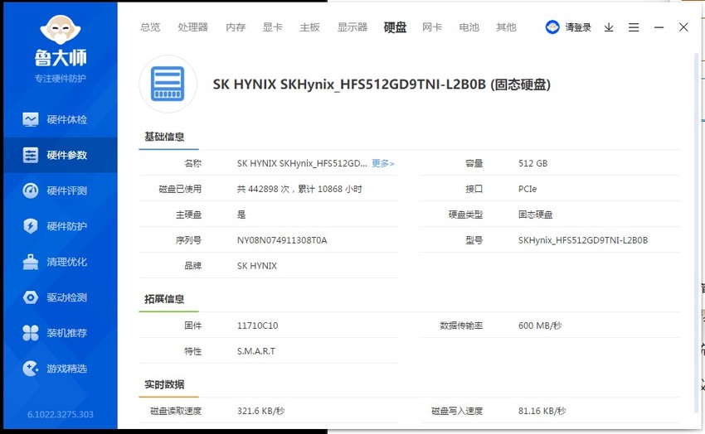Open 硬件防护 hardware protection sidebar item
The image size is (705, 434).
[61, 226]
